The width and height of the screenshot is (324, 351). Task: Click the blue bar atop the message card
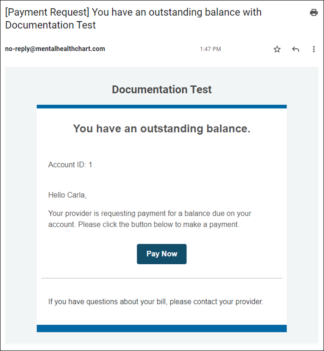tap(162, 107)
